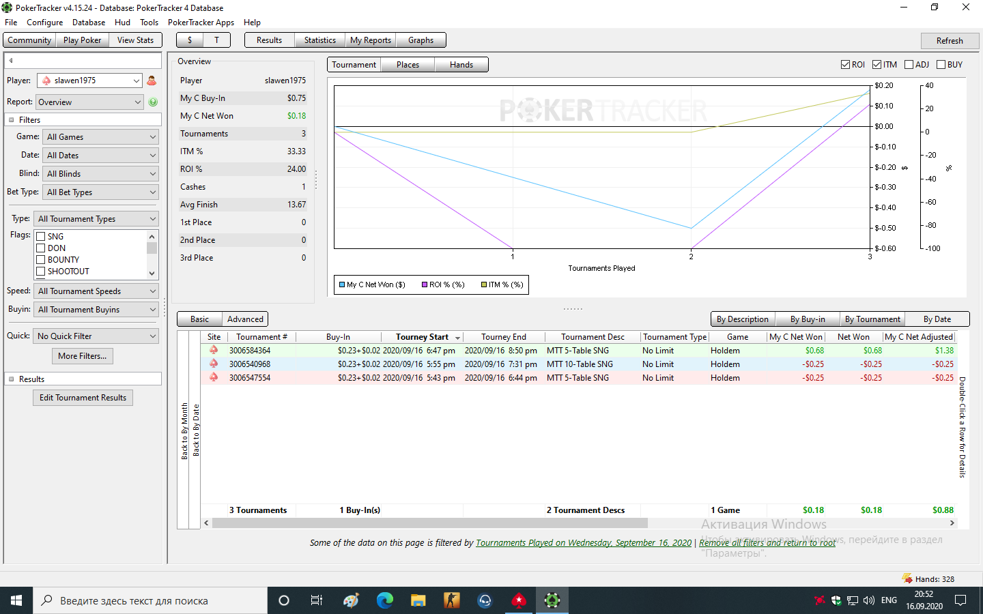
Task: Check the BOUNTY flag checkbox
Action: [41, 260]
